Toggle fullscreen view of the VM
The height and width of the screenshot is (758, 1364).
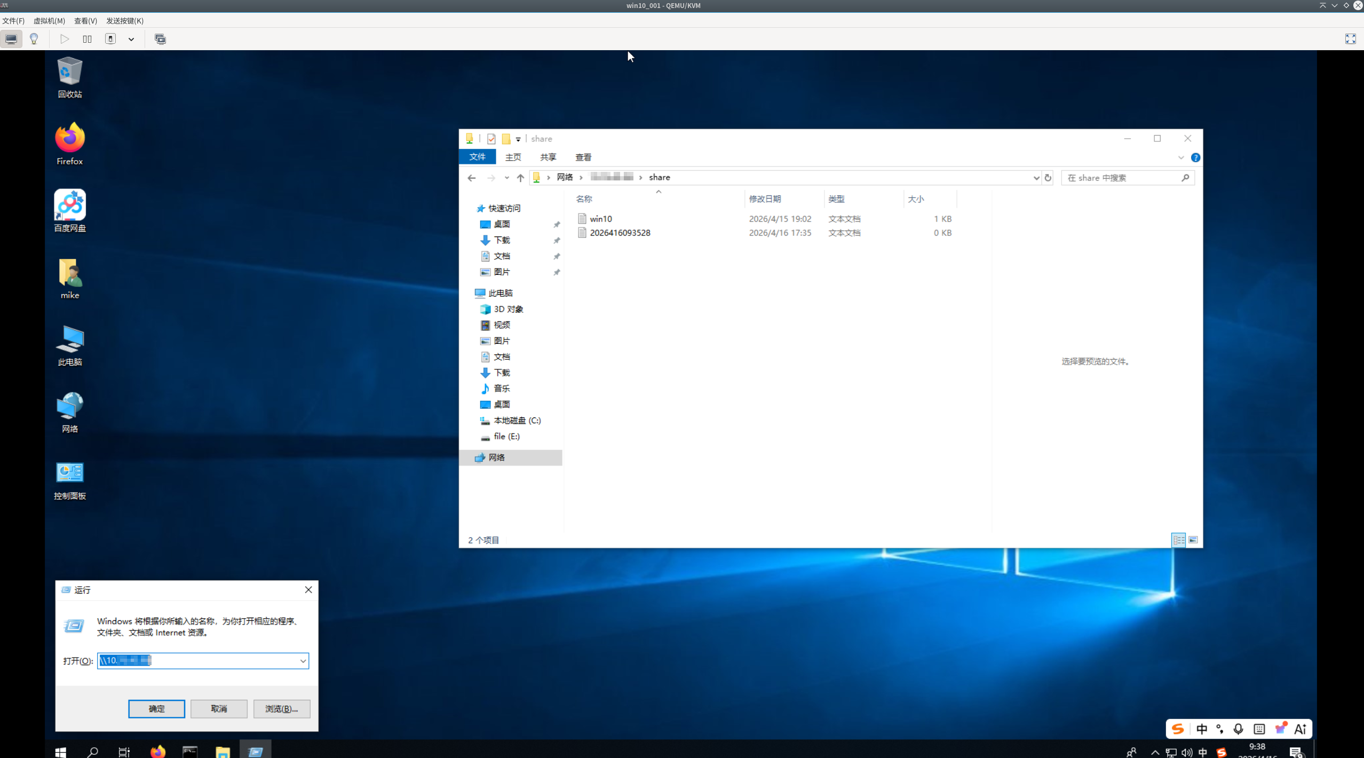tap(1350, 39)
